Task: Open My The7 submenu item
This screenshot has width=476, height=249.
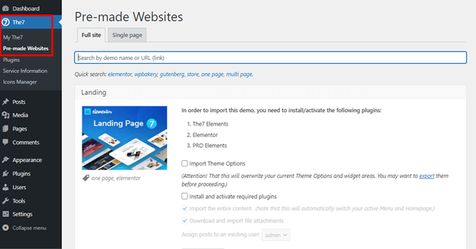Action: 13,38
